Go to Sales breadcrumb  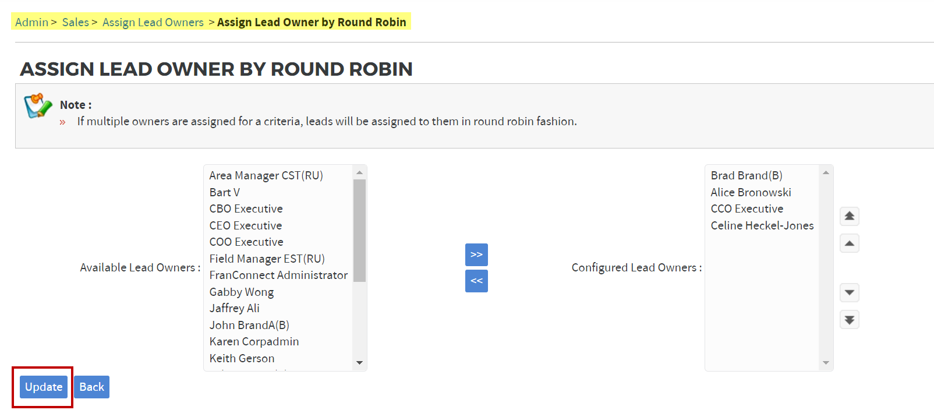point(76,22)
